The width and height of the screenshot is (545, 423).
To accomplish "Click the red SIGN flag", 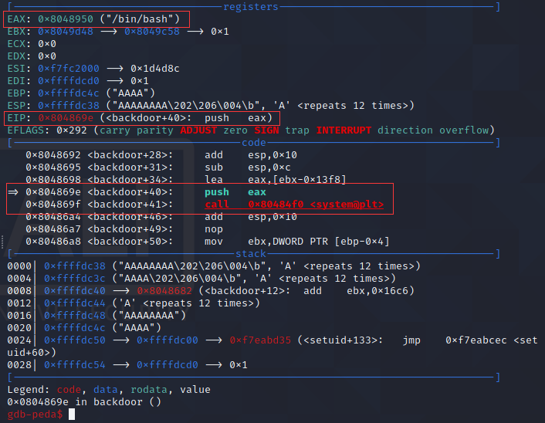I will [266, 130].
